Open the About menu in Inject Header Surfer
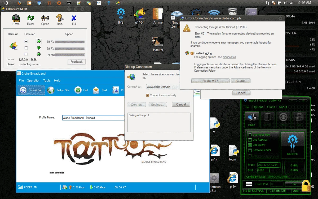Image resolution: width=318 pixels, height=199 pixels. click(x=283, y=107)
